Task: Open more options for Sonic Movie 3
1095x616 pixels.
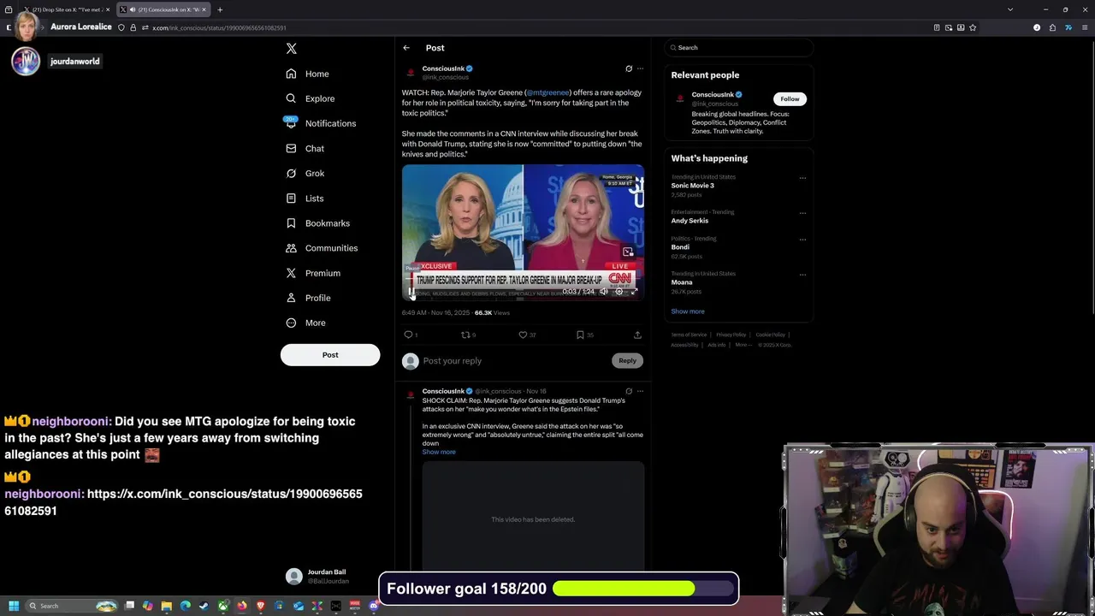Action: tap(802, 178)
